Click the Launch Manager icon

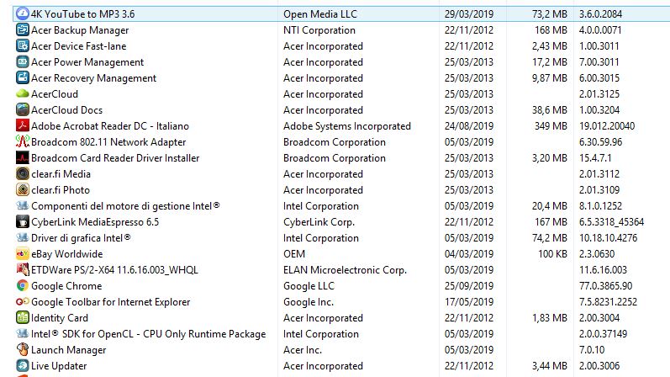(x=22, y=349)
